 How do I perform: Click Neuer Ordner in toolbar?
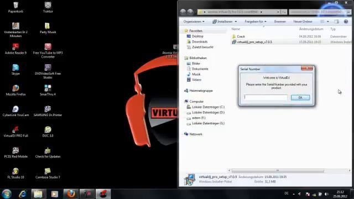303,22
